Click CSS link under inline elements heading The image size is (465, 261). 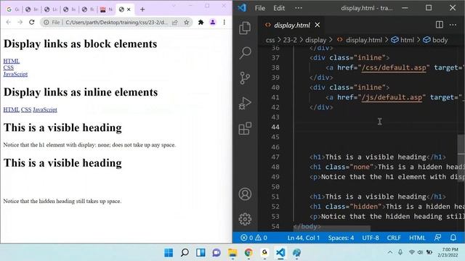click(26, 109)
